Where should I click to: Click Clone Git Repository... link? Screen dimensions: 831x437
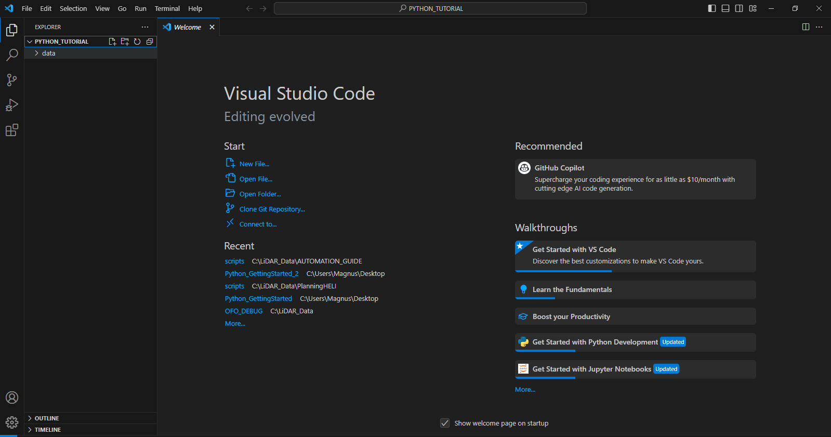coord(272,209)
